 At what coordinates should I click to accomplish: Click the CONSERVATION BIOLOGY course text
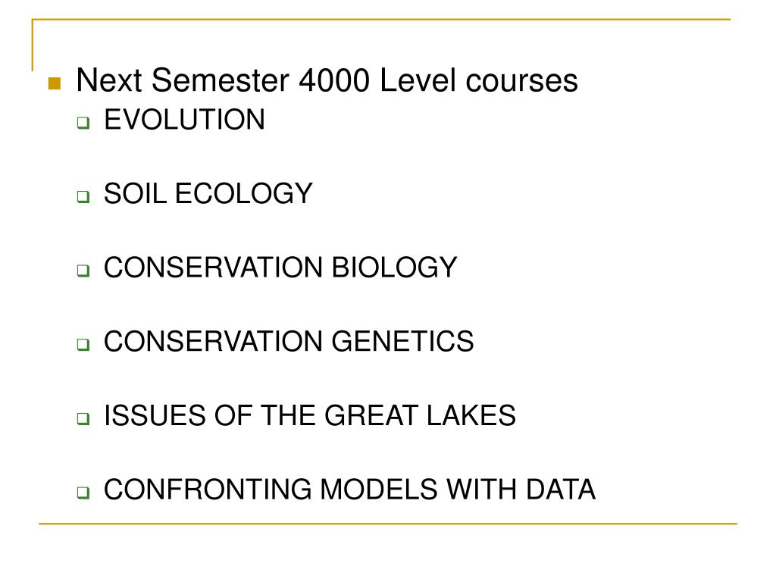pos(280,268)
